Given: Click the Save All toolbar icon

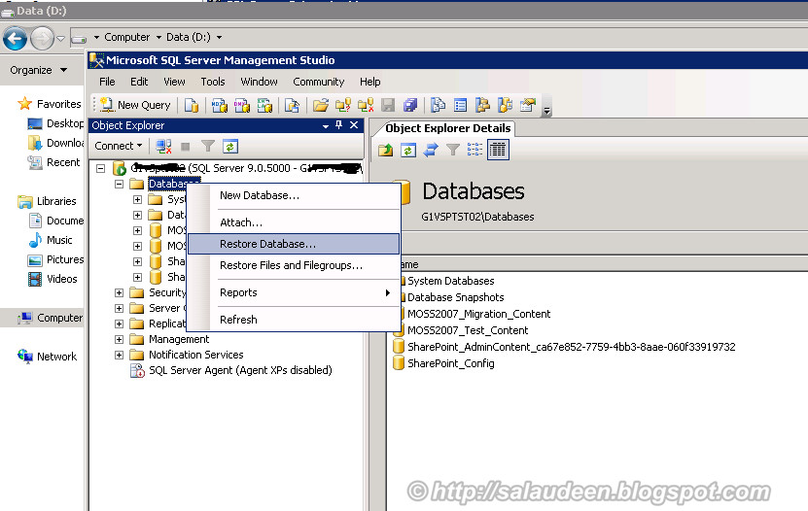Looking at the screenshot, I should (410, 106).
